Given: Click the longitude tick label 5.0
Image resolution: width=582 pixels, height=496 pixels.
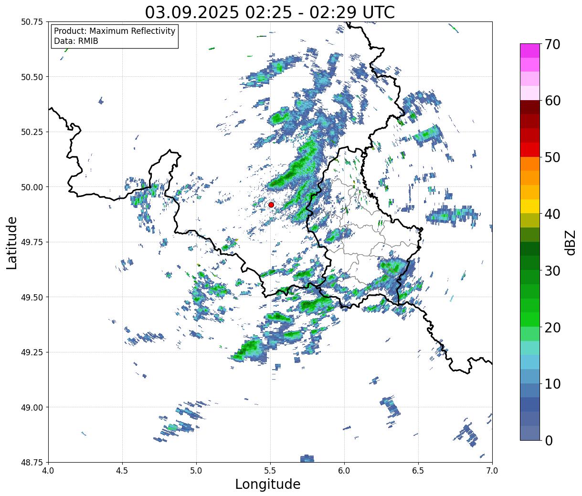Looking at the screenshot, I should 196,471.
